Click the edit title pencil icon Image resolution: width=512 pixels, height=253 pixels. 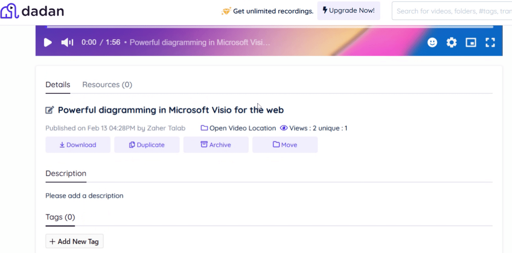50,110
